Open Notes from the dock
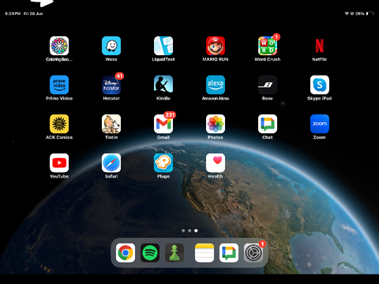Screen dimensions: 379x284 click(205, 253)
